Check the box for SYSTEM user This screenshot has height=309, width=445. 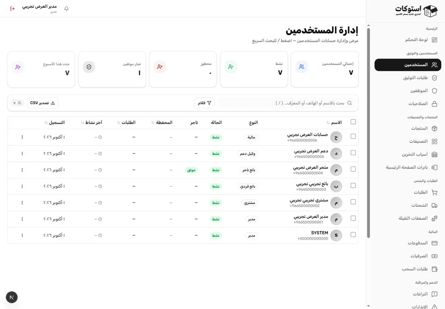pos(353,235)
